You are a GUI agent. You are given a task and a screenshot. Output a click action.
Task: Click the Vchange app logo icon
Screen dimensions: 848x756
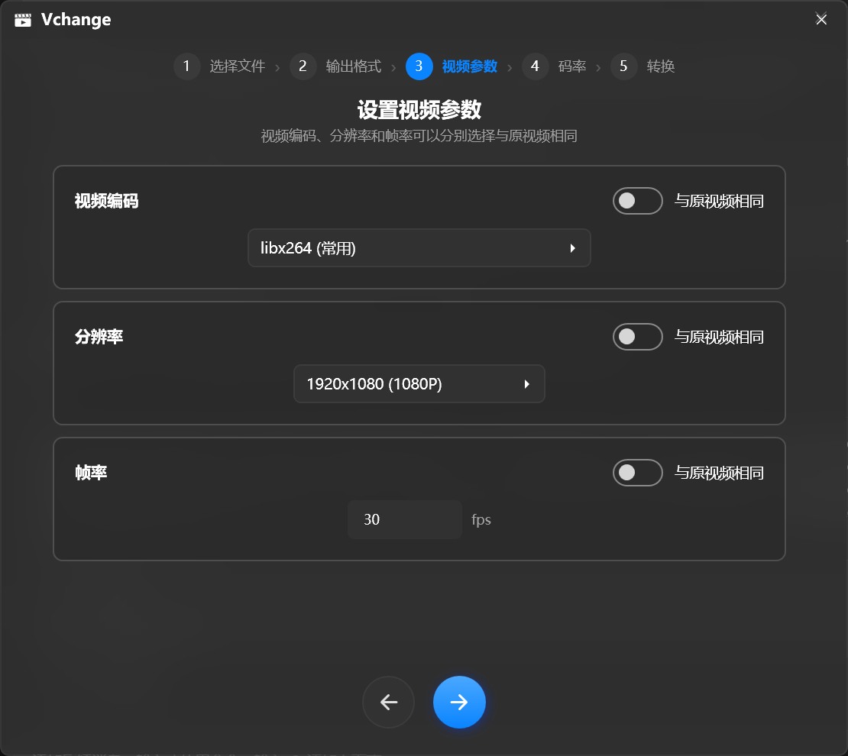[23, 20]
